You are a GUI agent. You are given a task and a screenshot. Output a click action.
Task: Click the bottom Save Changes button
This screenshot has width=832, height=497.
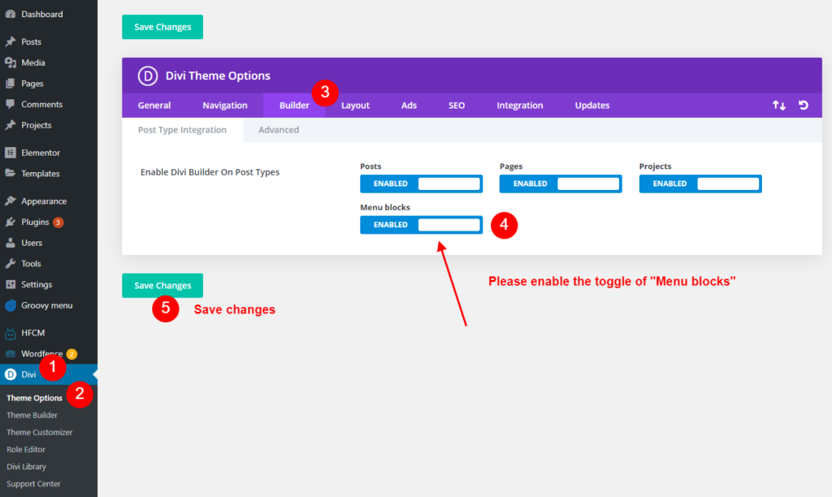(x=162, y=285)
